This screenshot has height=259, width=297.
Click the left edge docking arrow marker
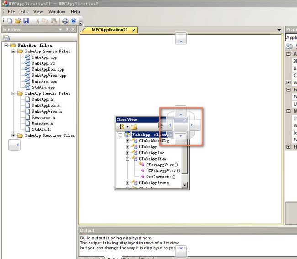click(x=15, y=145)
